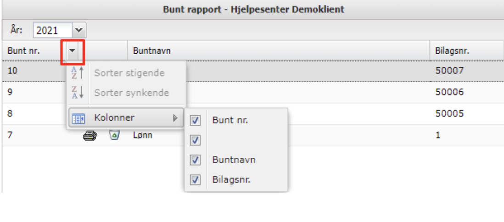Viewport: 504px width, 222px height.
Task: Click the Bunt nr. header dropdown arrow
Action: [73, 51]
